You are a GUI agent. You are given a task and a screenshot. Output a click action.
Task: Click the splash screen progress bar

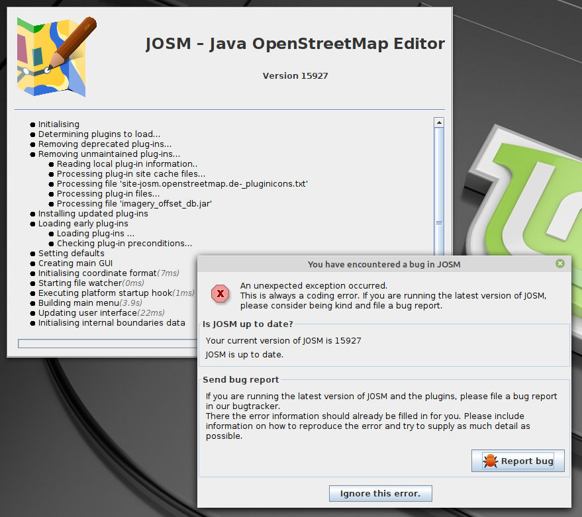[108, 344]
